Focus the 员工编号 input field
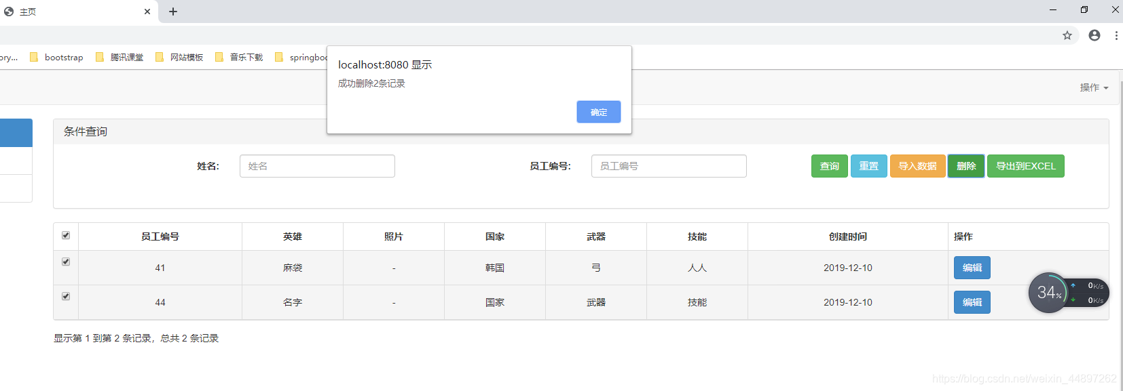Screen dimensions: 1123x391 point(669,166)
